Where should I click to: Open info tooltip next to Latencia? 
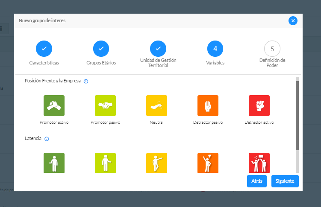(x=47, y=139)
